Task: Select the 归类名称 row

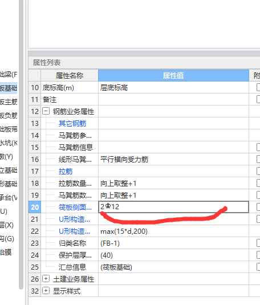Action: click(72, 243)
